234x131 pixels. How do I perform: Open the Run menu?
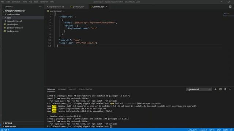click(36, 2)
